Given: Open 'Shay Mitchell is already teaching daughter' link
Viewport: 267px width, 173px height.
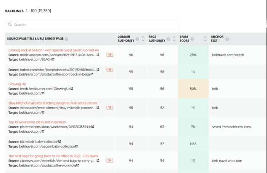Looking at the screenshot, I should [53, 103].
